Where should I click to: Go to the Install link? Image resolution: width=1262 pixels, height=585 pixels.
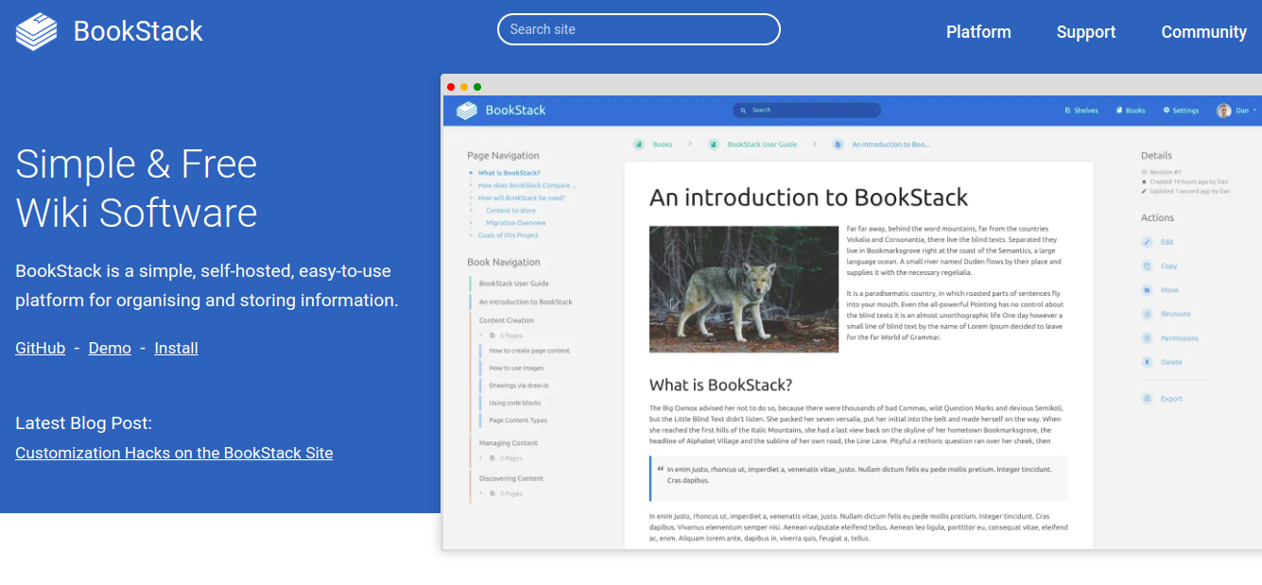(177, 348)
